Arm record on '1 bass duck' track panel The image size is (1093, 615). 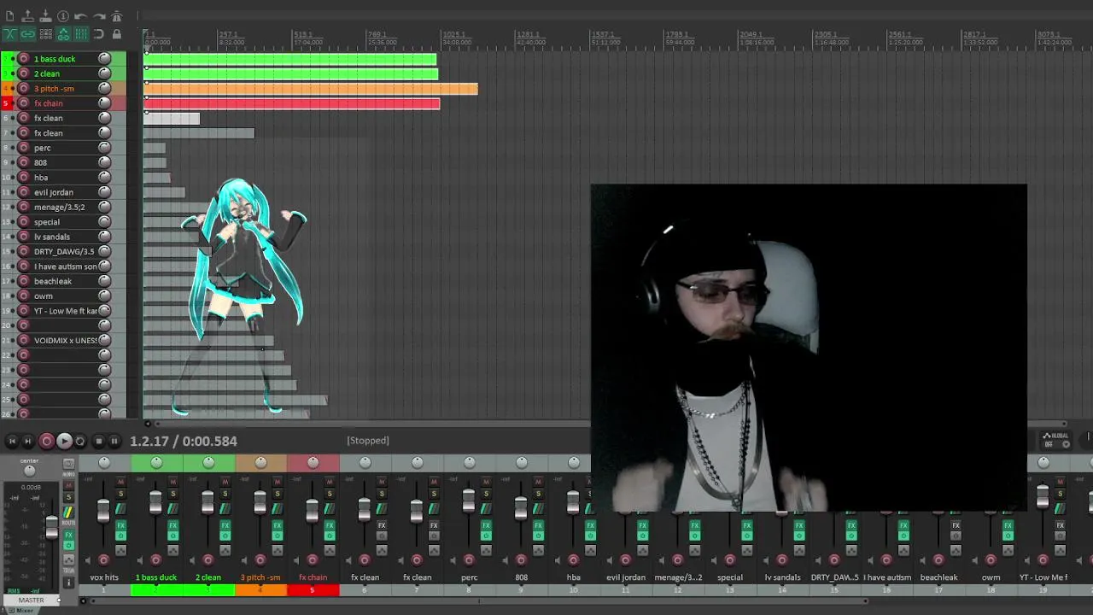click(x=24, y=59)
